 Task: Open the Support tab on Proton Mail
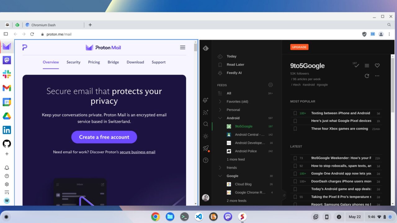click(158, 62)
